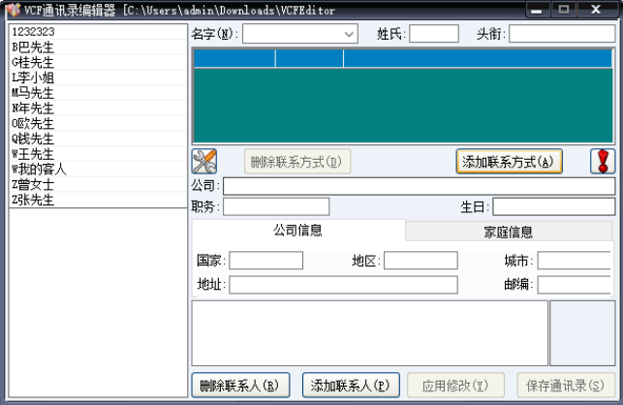Select contact Z曾女士 in the list
This screenshot has height=405, width=623.
coord(98,184)
